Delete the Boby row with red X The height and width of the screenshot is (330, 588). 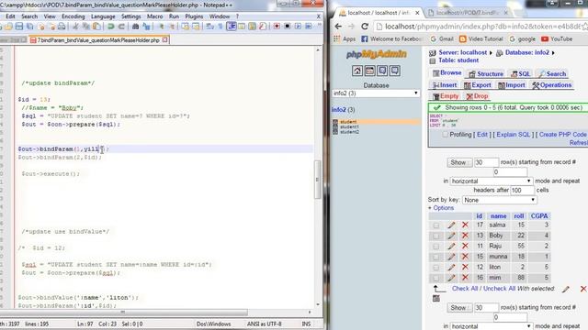coord(465,236)
